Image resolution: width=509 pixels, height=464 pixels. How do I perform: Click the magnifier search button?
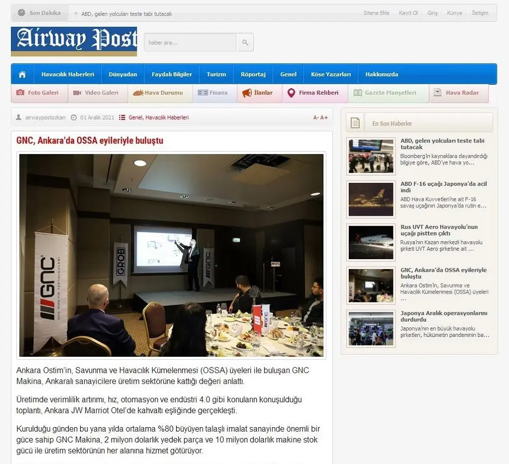[x=245, y=42]
